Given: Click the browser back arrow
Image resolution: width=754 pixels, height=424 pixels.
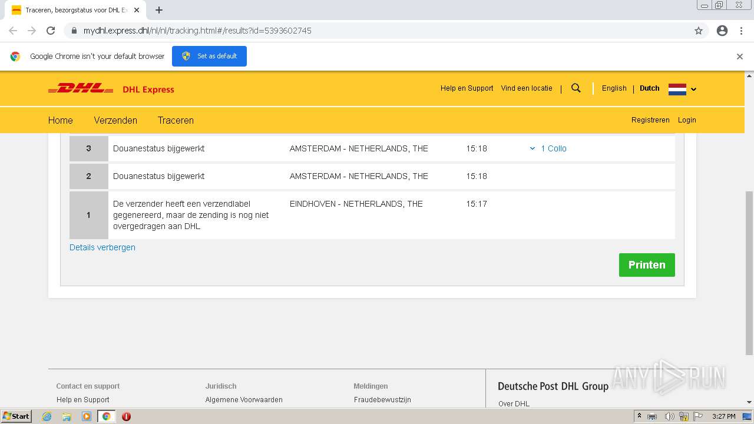Looking at the screenshot, I should [x=13, y=31].
